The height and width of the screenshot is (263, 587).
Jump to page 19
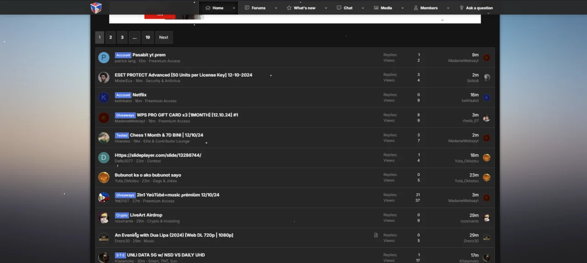[x=148, y=38]
